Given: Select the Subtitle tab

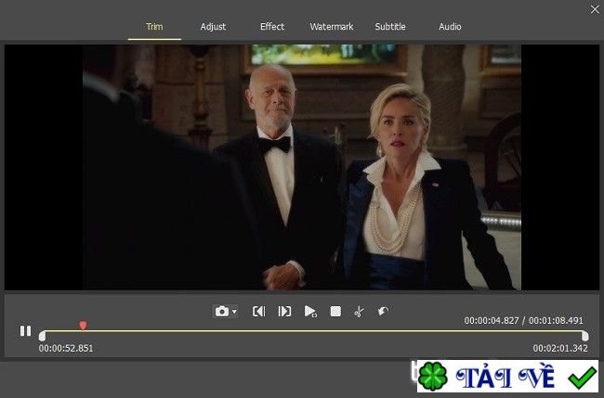Looking at the screenshot, I should (390, 27).
